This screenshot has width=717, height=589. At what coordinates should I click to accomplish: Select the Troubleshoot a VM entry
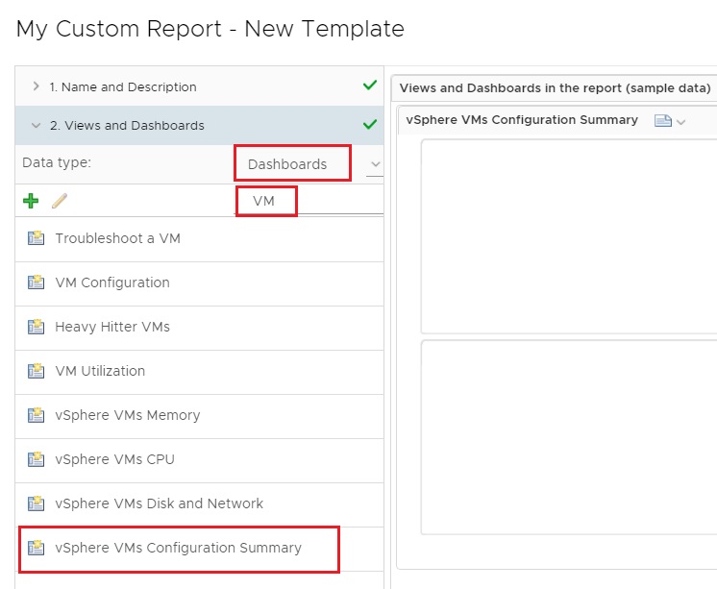[199, 238]
